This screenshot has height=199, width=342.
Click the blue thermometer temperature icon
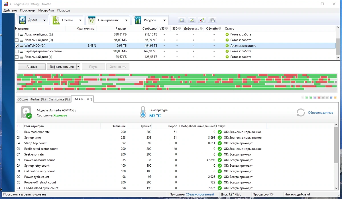(x=143, y=112)
